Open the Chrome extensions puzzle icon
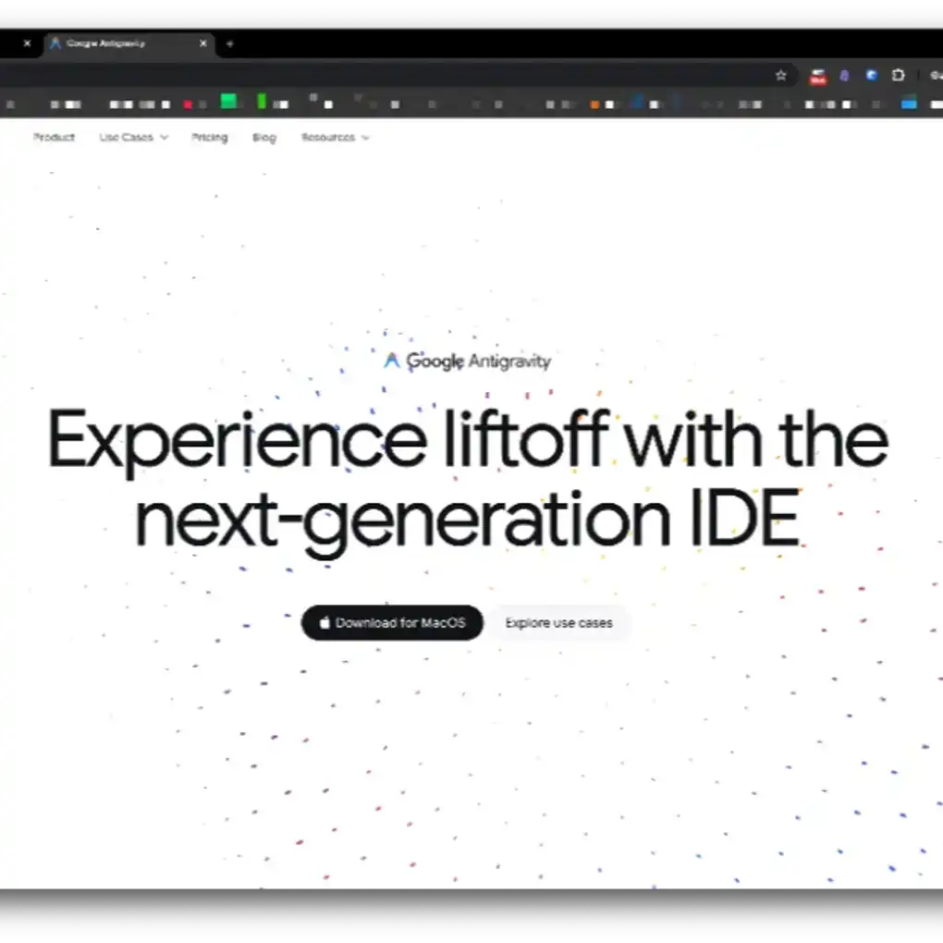 tap(898, 76)
